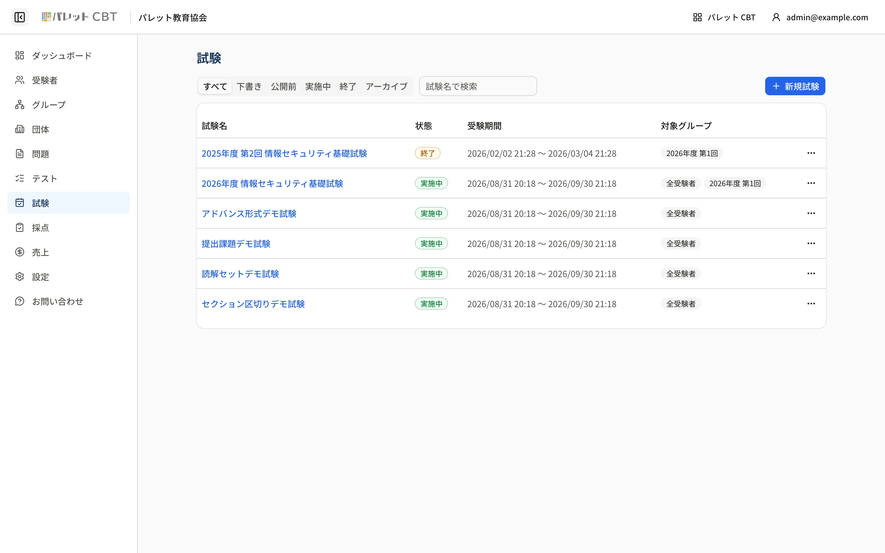Screen dimensions: 885x553
Task: Click 2026年度 第1回 tag in 2026年度 情報セキュリティ基礎試験 row
Action: 735,183
